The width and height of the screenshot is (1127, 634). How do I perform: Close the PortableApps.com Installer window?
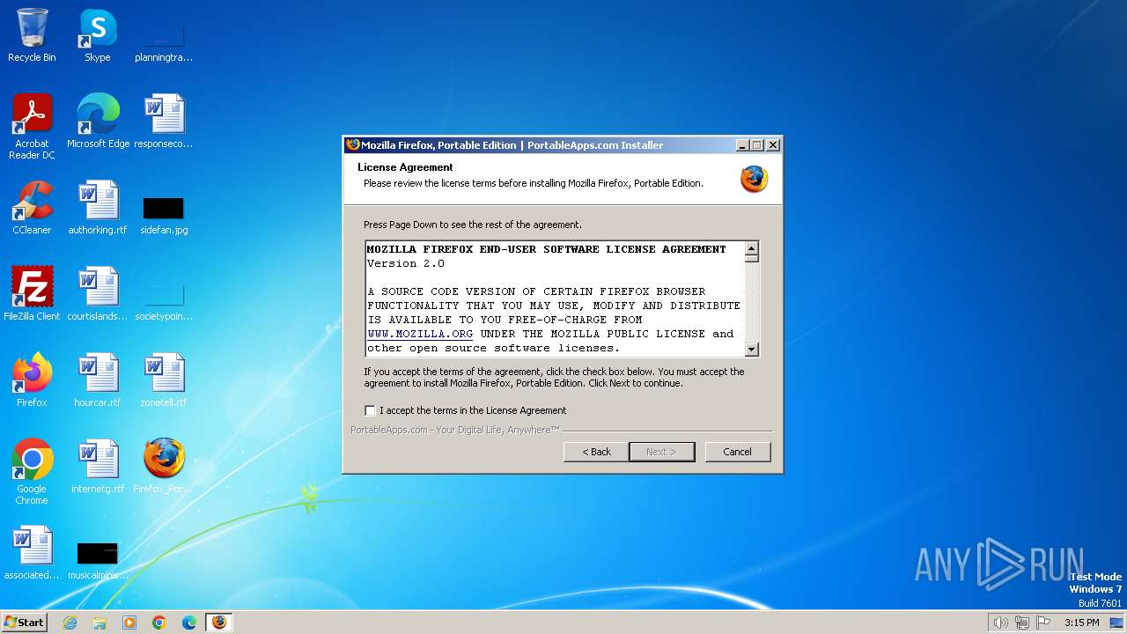click(x=773, y=145)
